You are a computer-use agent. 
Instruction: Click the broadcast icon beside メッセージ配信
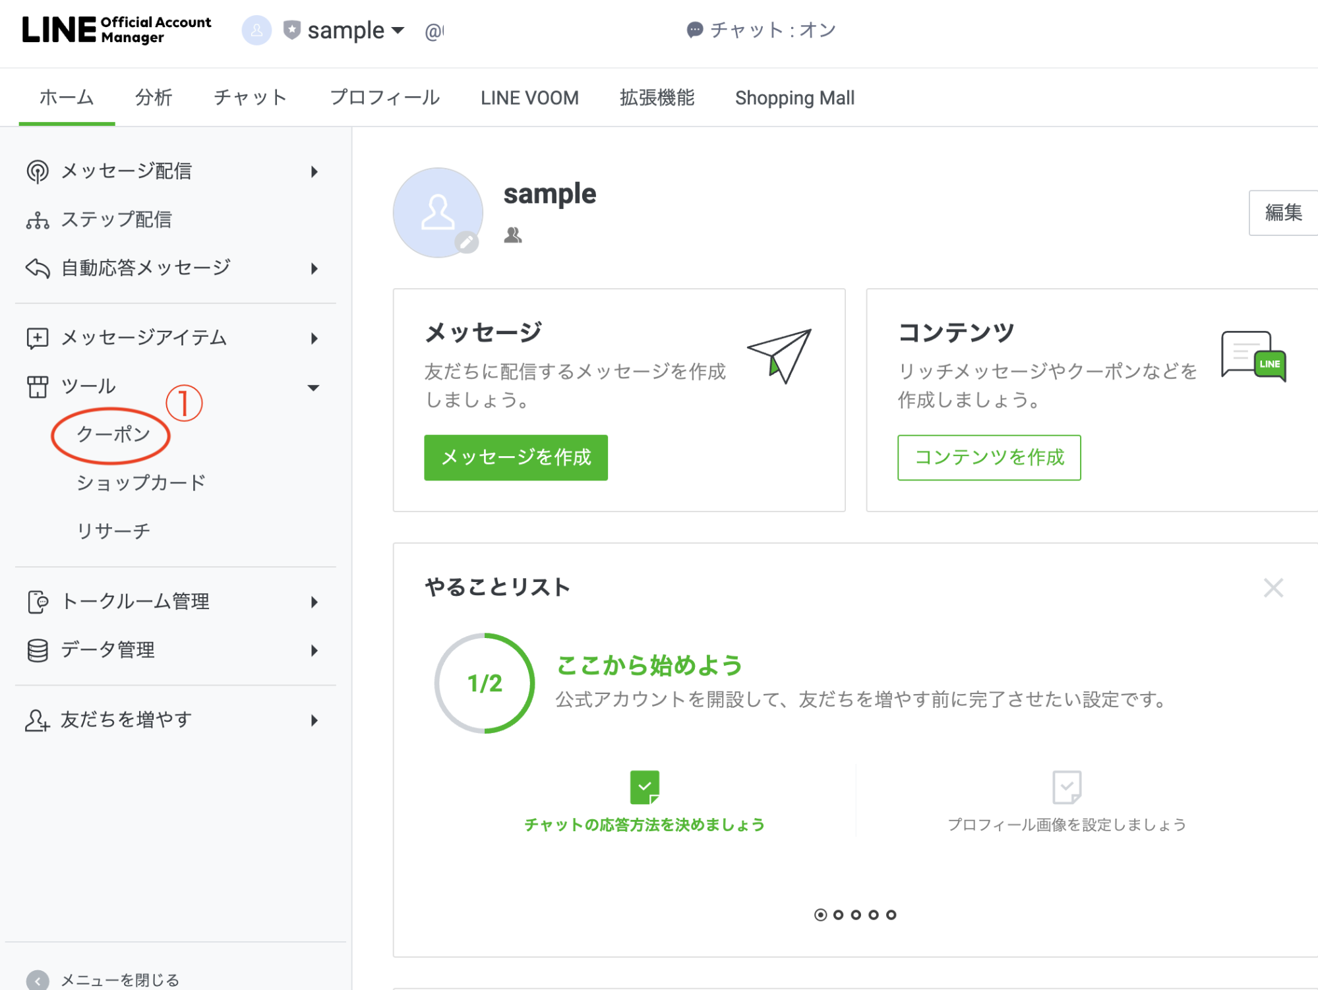[x=38, y=171]
